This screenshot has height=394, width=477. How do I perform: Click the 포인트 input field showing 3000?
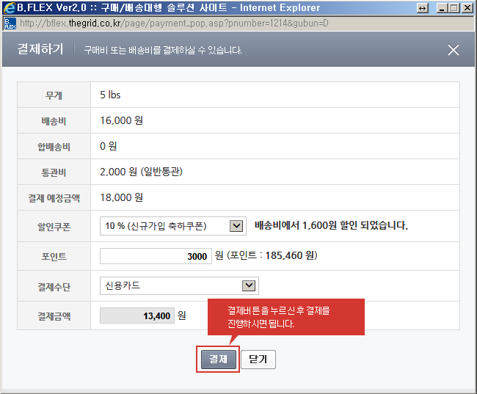[155, 256]
